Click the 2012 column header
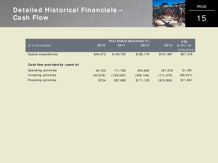 [x=145, y=45]
